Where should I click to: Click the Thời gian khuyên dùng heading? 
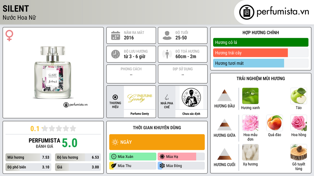coord(157,127)
